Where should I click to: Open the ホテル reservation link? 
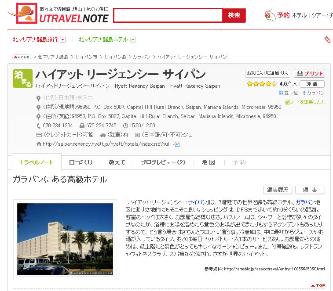pyautogui.click(x=300, y=15)
